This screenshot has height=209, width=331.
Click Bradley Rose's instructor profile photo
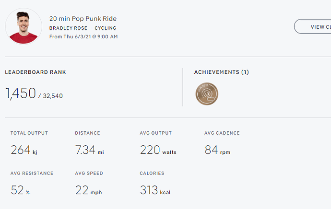click(24, 26)
